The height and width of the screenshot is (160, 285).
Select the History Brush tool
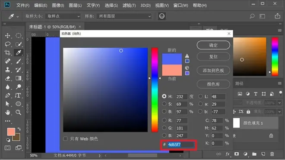(19, 70)
